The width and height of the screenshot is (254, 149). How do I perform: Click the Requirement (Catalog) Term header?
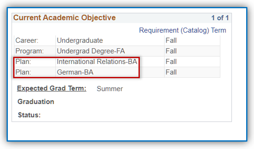[x=183, y=30]
